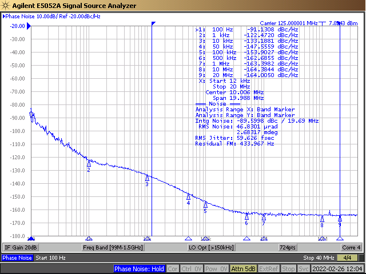Click the Stop status button
This screenshot has height=274, width=366.
(288, 269)
